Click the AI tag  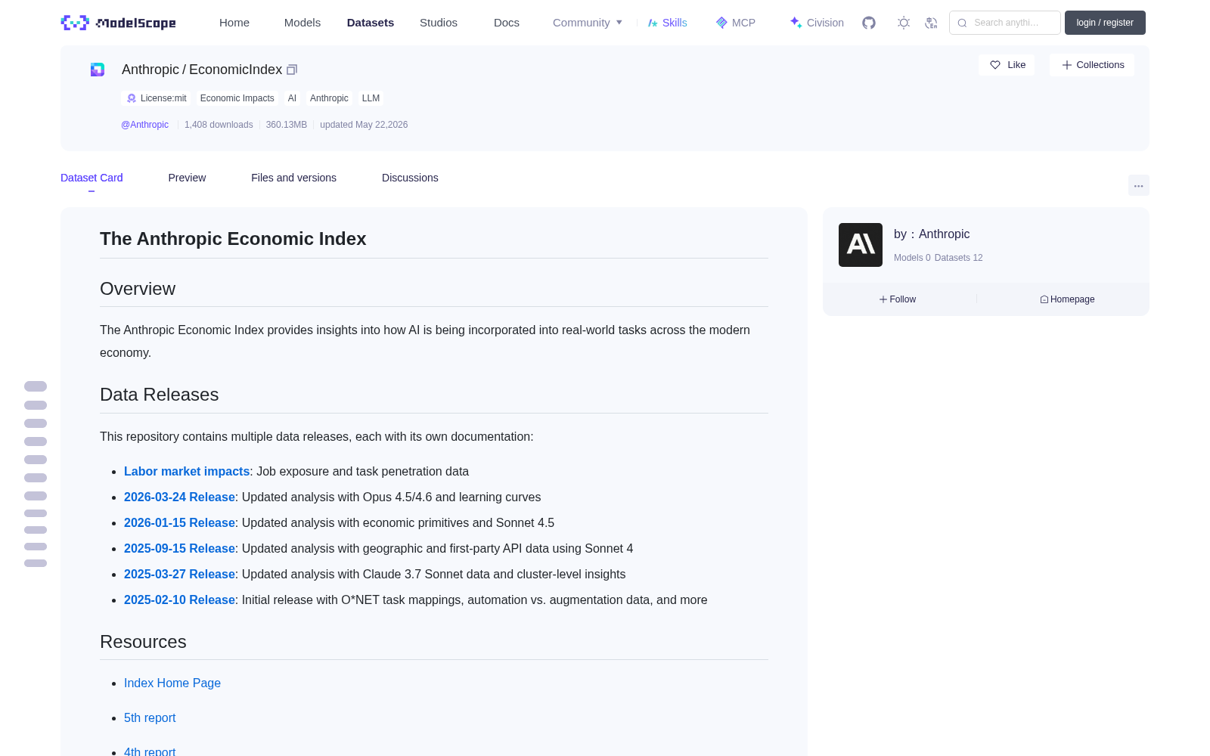click(x=292, y=98)
